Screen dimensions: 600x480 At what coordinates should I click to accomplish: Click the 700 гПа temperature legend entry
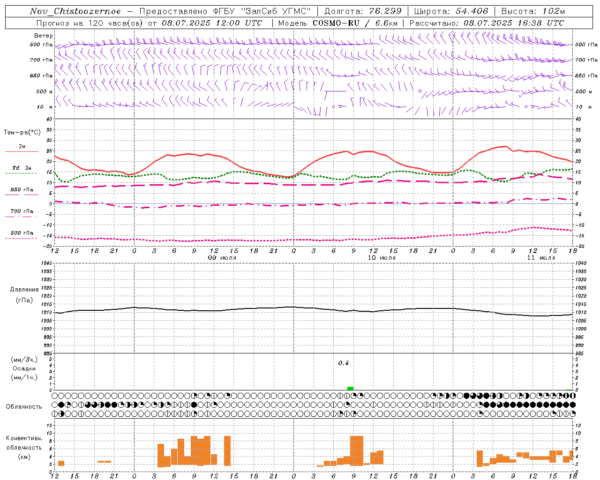[22, 211]
